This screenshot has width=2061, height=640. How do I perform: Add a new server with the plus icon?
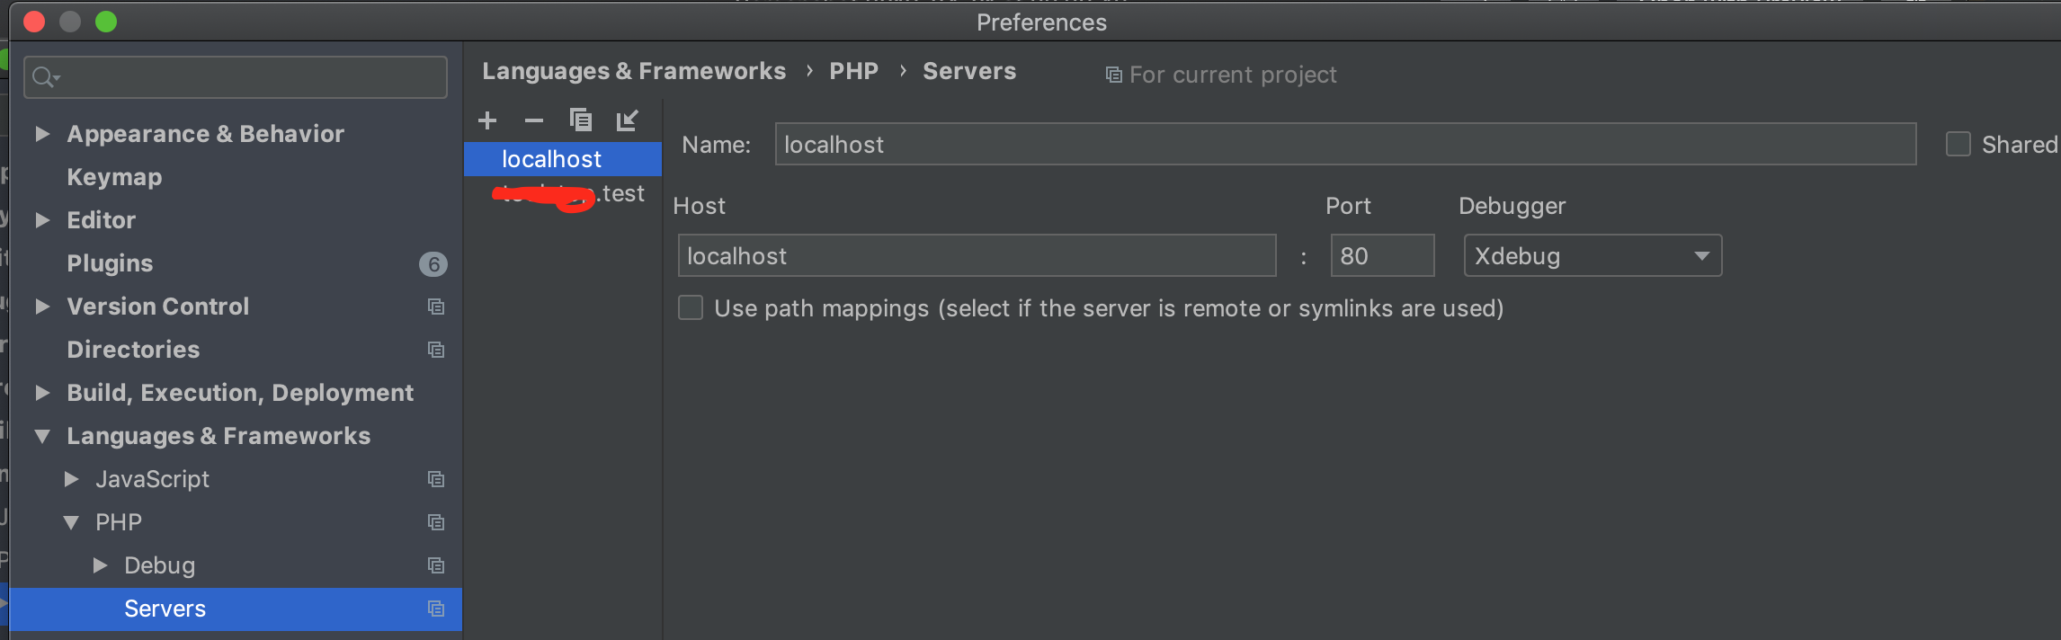click(487, 120)
